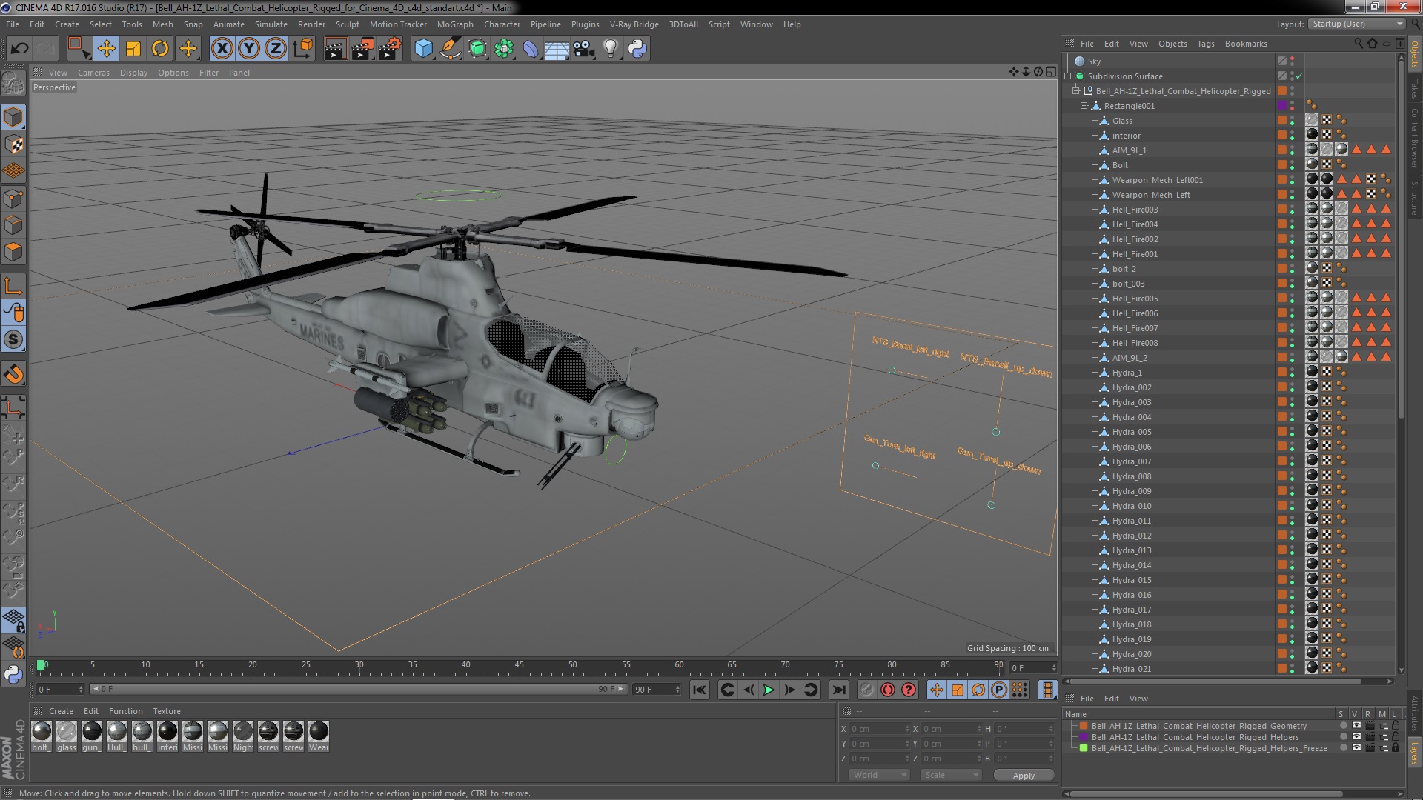Screen dimensions: 1423x800
Task: Click the orange layer swatch of the Glass object
Action: 1282,121
